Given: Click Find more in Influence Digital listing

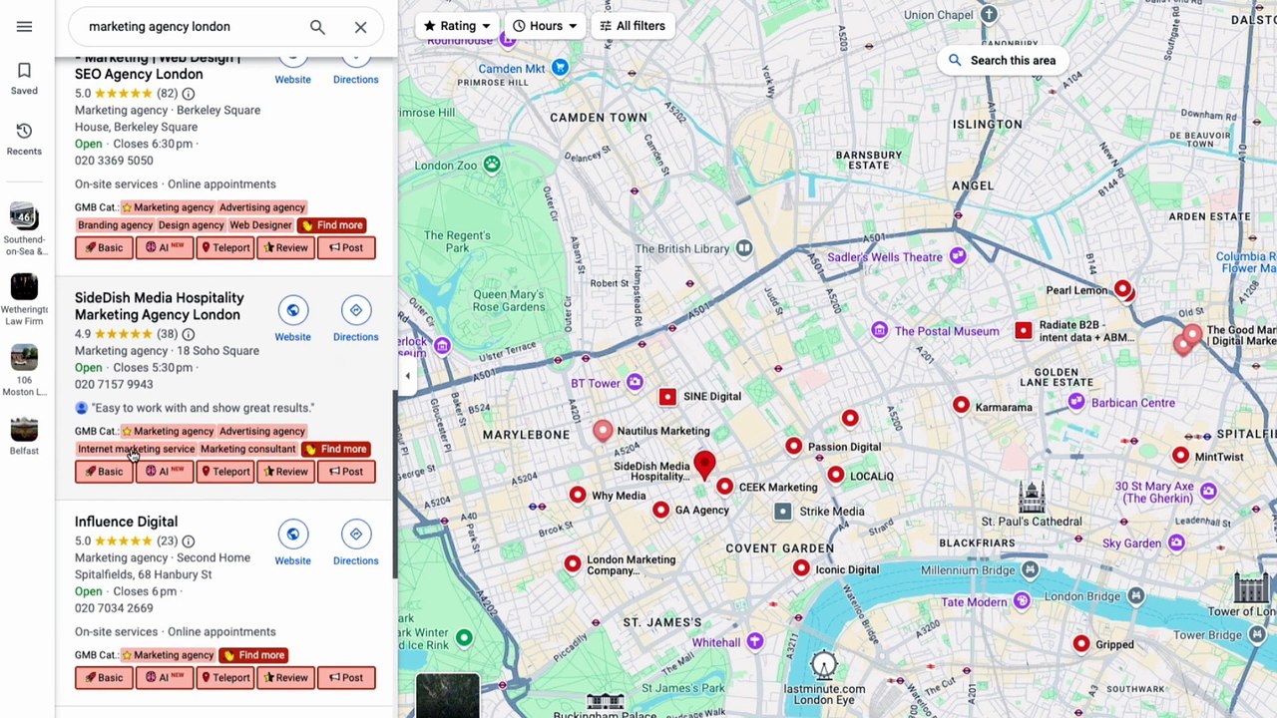Looking at the screenshot, I should pos(254,655).
